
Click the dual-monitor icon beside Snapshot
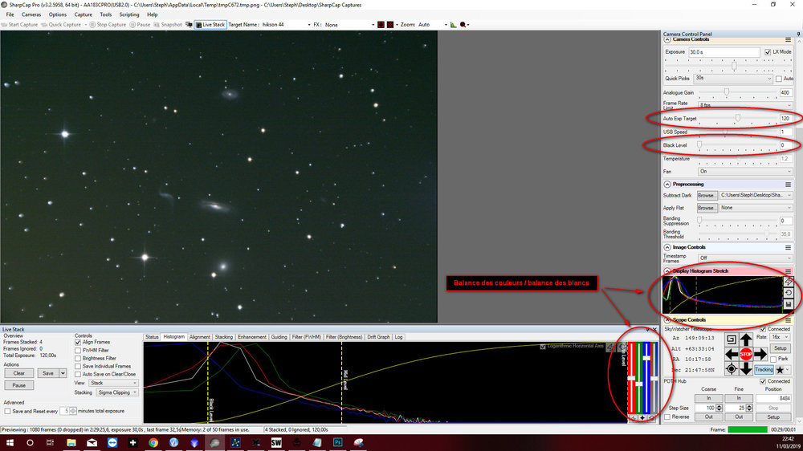(189, 25)
